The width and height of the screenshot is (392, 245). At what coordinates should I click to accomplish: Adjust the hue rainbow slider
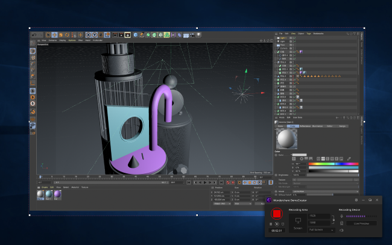pyautogui.click(x=334, y=164)
